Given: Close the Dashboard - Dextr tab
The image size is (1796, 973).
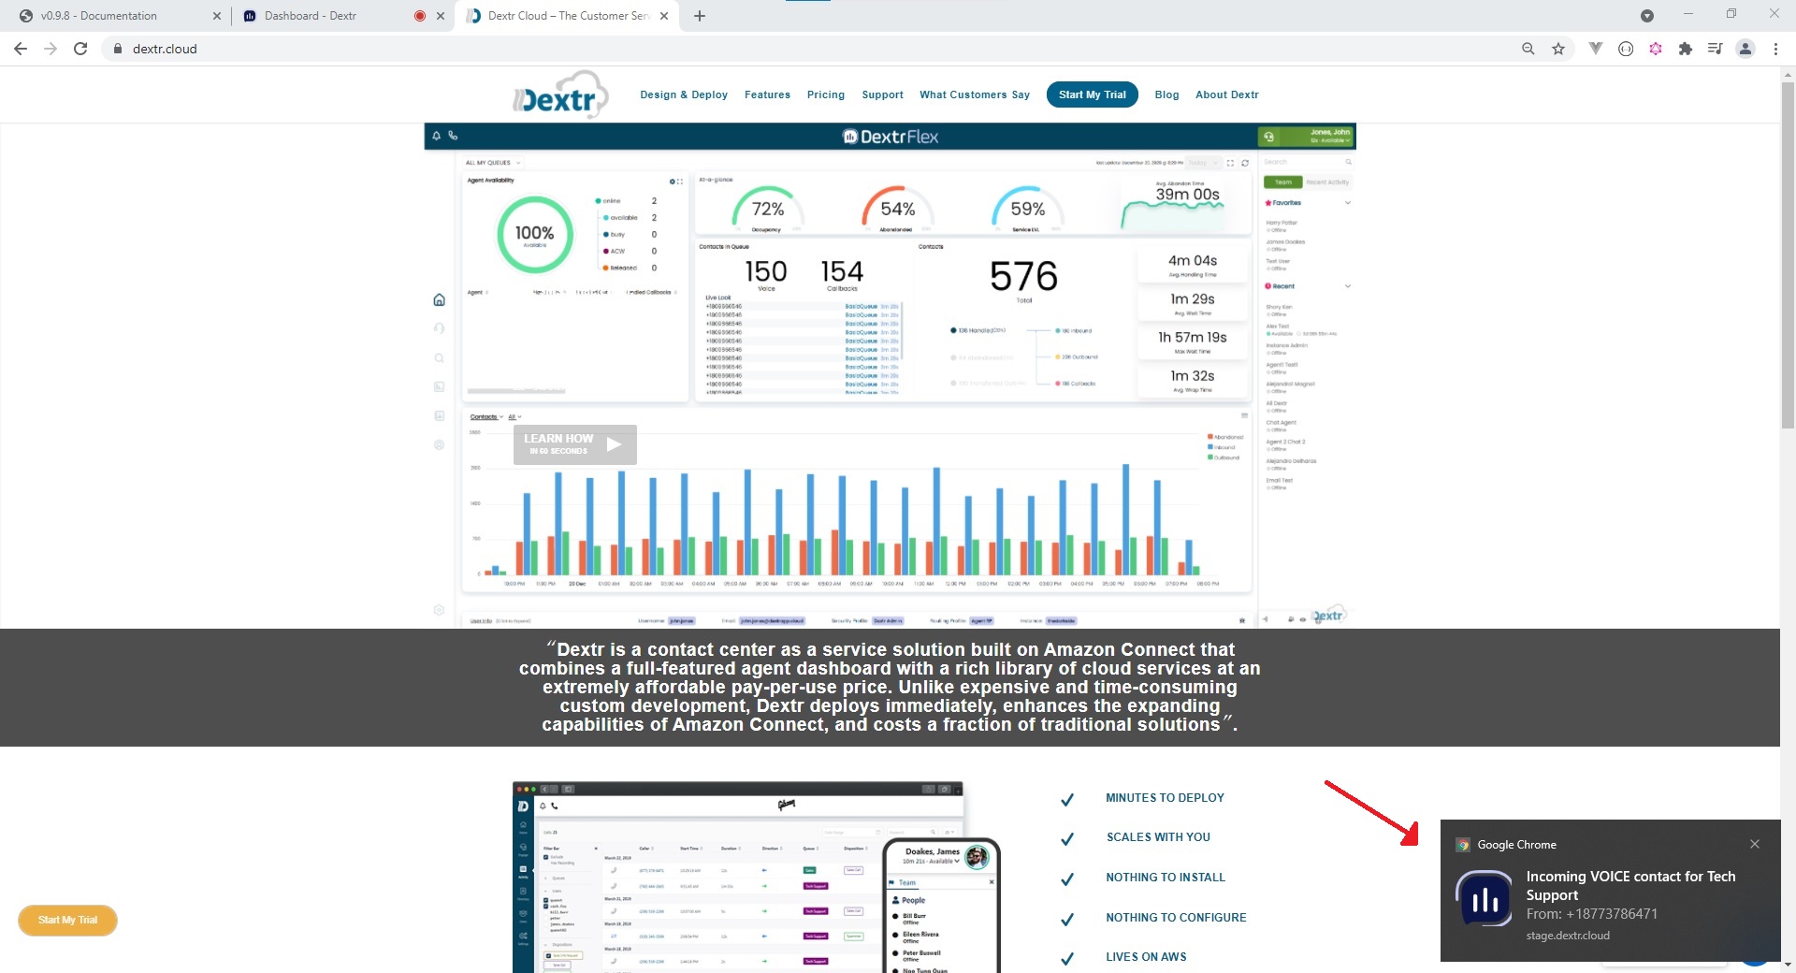Looking at the screenshot, I should pos(441,16).
